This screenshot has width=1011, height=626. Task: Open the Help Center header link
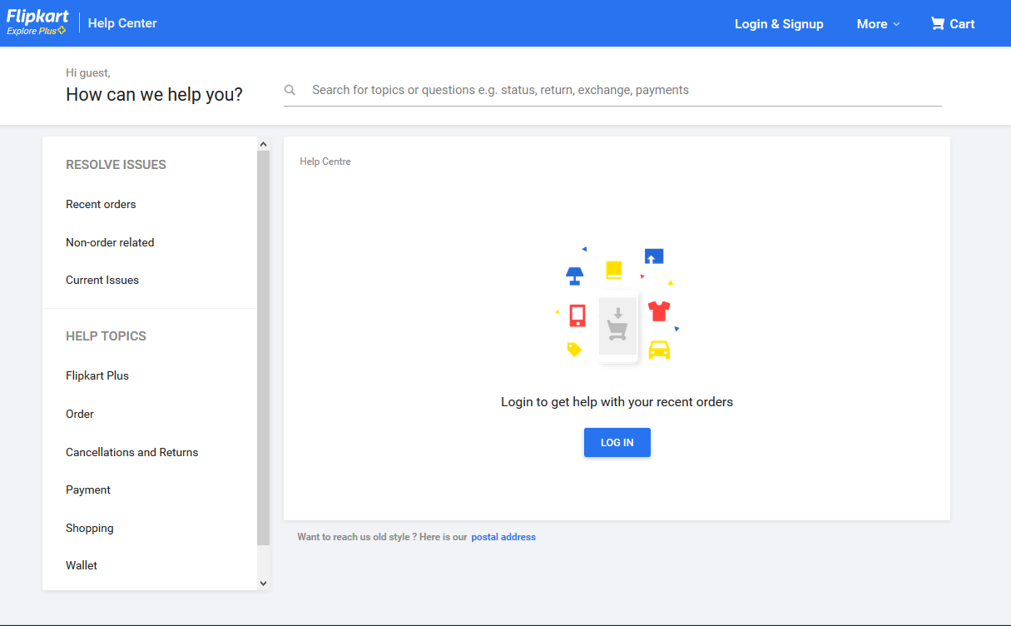coord(122,23)
